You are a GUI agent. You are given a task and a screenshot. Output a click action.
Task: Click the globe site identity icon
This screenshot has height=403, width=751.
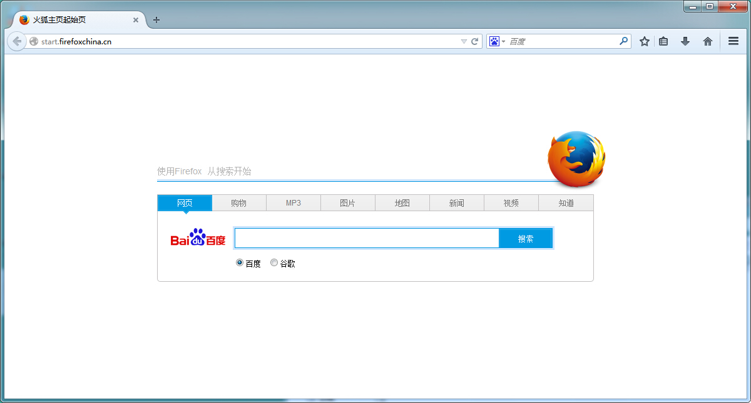(34, 41)
